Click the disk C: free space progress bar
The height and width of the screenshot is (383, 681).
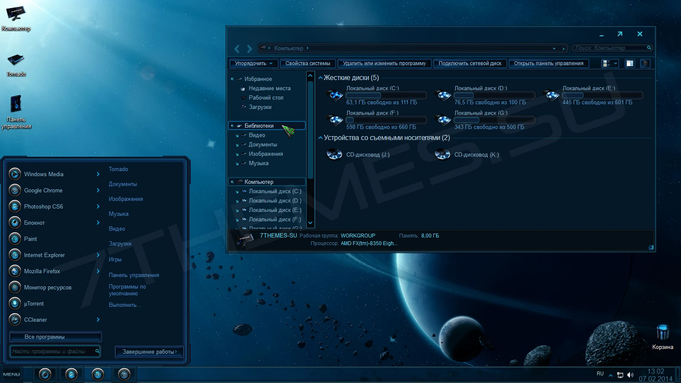tap(386, 95)
